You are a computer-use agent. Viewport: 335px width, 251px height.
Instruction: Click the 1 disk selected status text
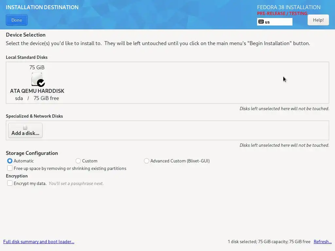[x=269, y=242]
